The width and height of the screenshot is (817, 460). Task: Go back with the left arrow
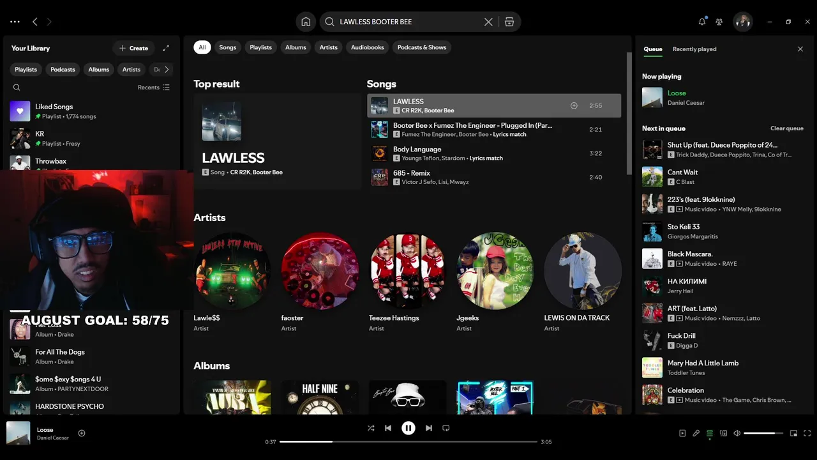tap(35, 22)
